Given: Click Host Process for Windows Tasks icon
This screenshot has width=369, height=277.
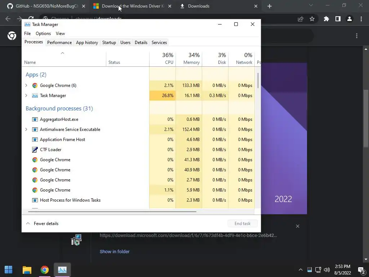Looking at the screenshot, I should coord(35,200).
